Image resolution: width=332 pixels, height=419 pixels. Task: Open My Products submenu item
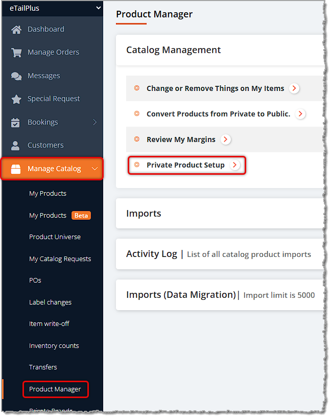pyautogui.click(x=48, y=194)
